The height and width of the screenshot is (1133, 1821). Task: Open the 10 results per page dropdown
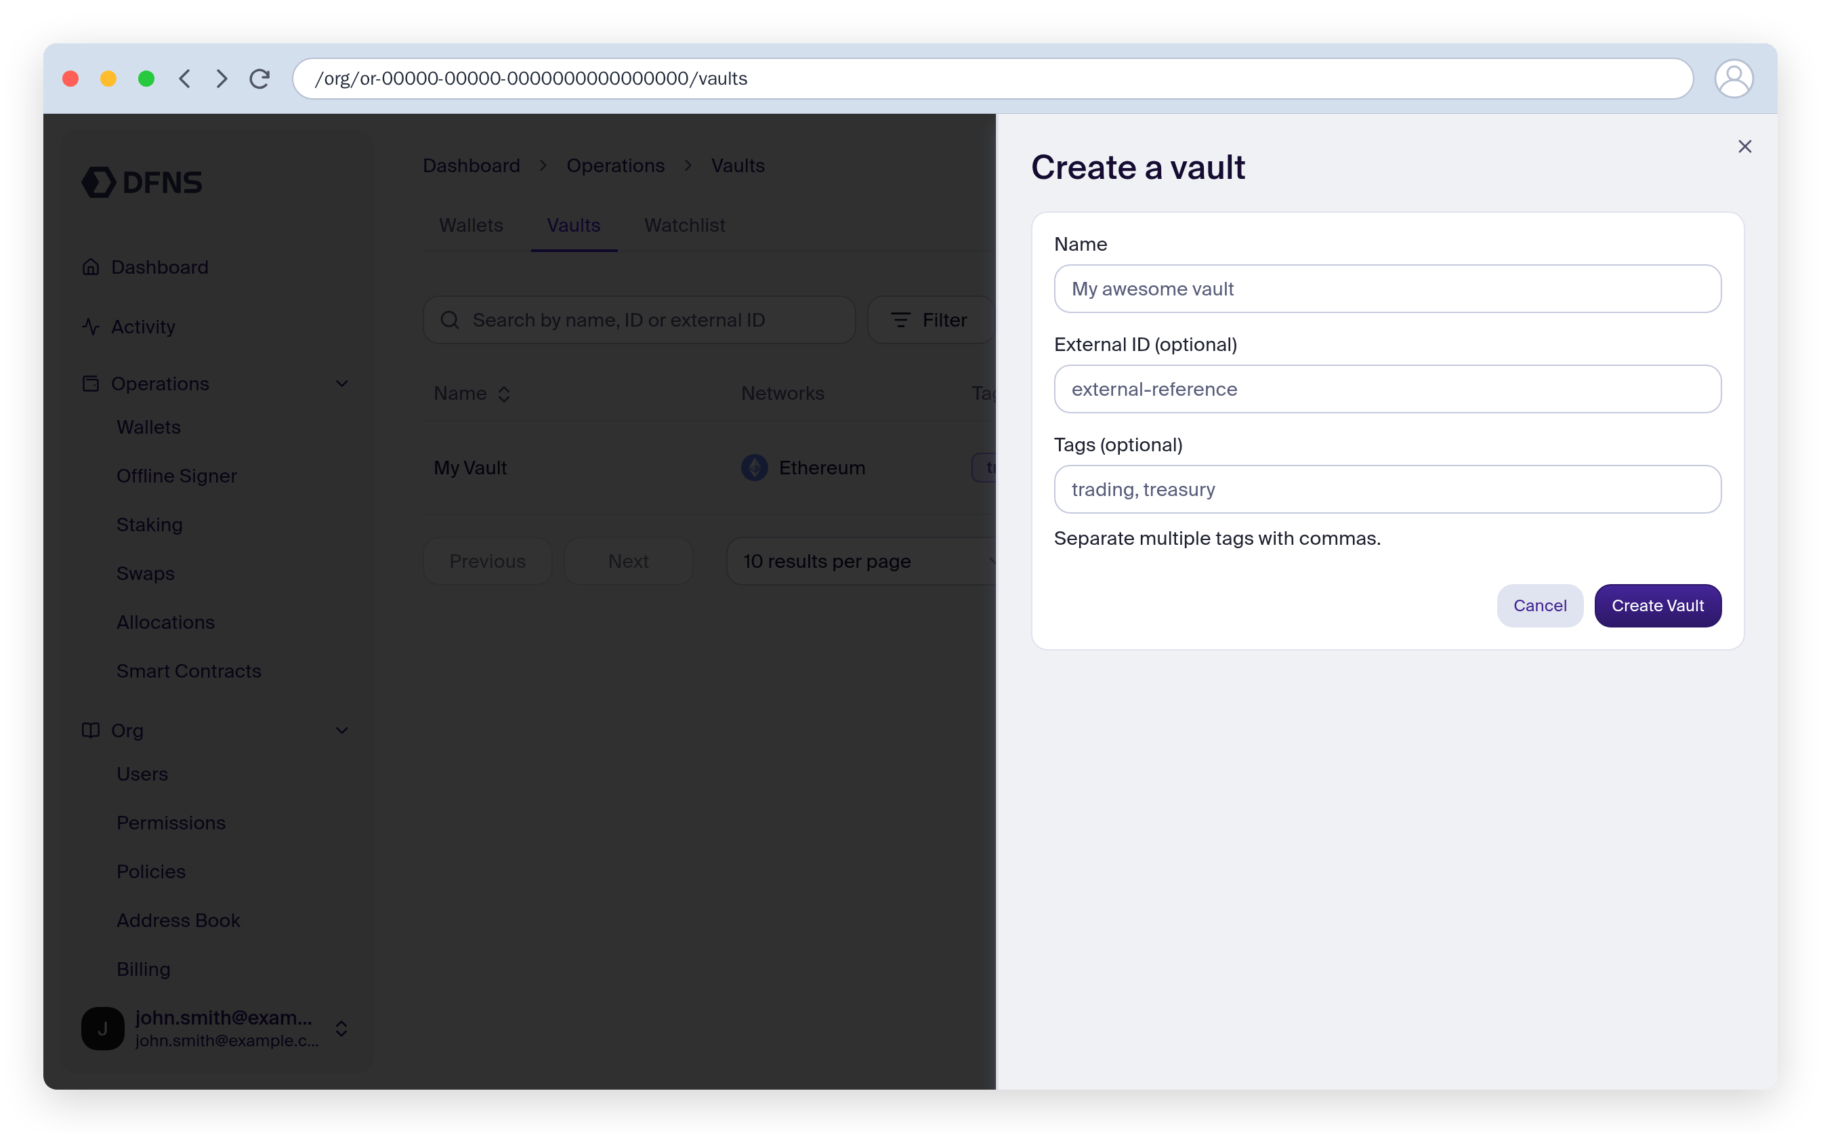coord(860,561)
